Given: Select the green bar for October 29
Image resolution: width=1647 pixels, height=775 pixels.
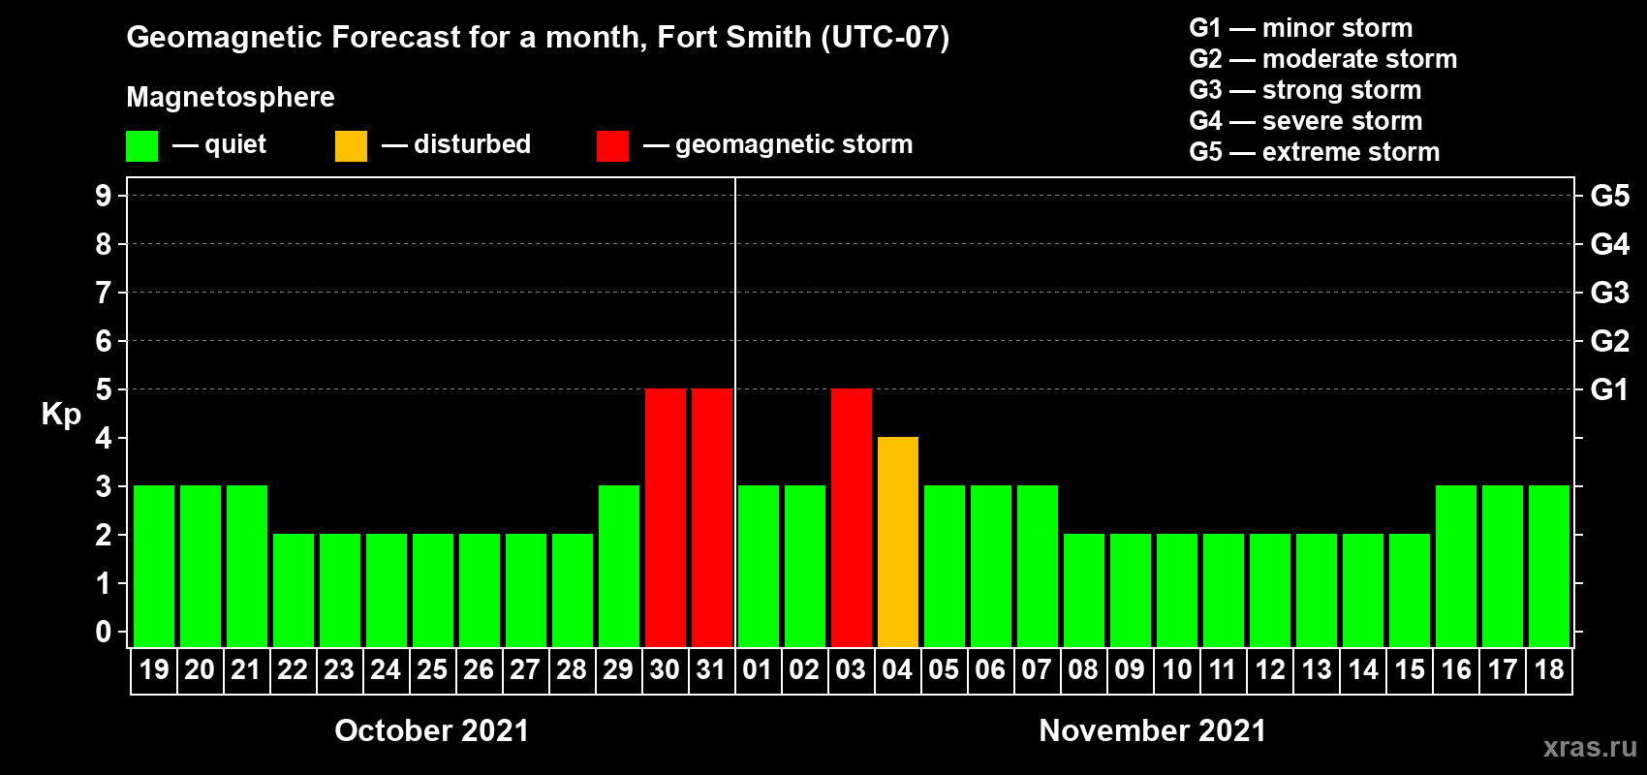Looking at the screenshot, I should click(x=619, y=566).
